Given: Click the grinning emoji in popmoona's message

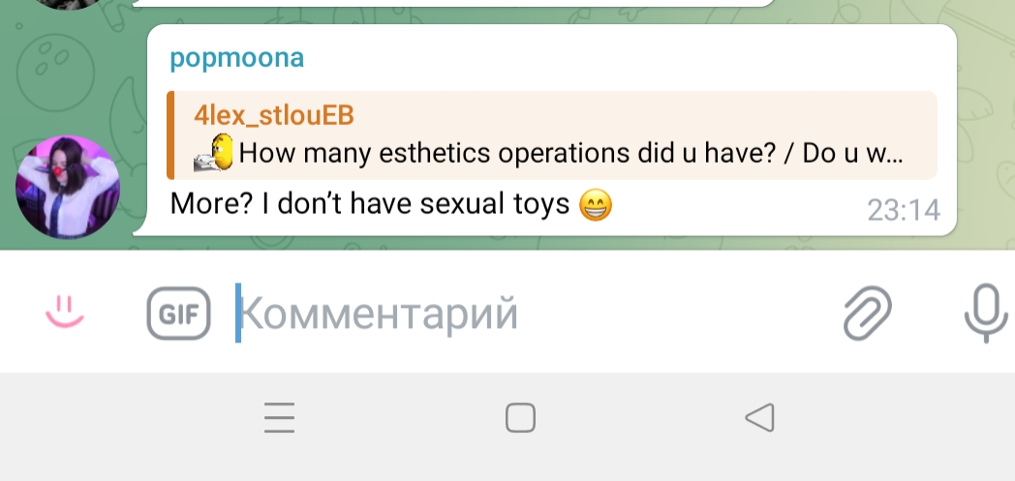Looking at the screenshot, I should pos(595,205).
